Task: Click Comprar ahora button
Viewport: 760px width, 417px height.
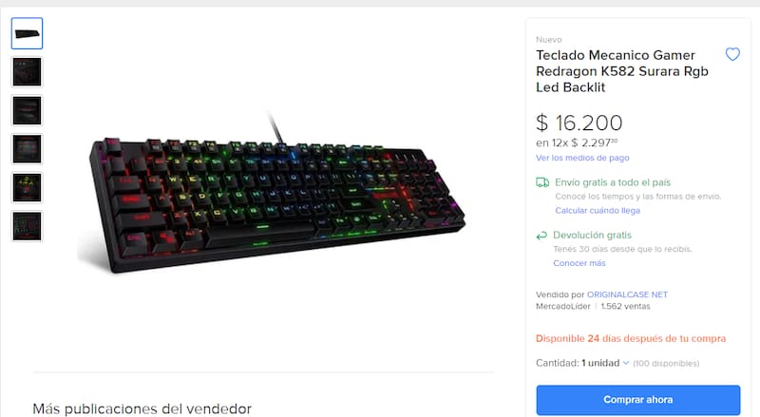Action: 637,400
